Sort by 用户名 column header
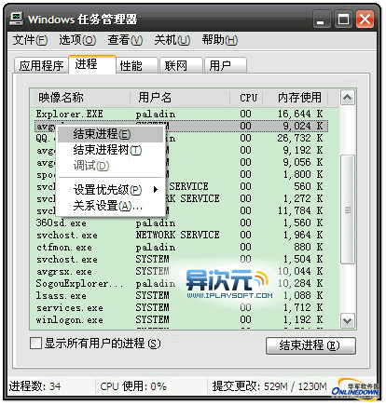 [x=180, y=98]
